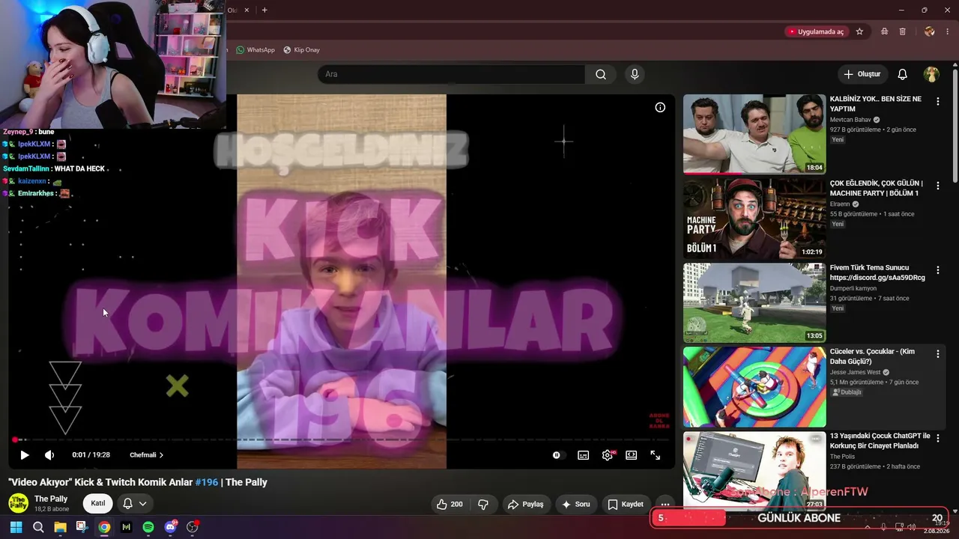This screenshot has width=959, height=539.
Task: Open the Klip Onay bookmark
Action: click(x=302, y=50)
